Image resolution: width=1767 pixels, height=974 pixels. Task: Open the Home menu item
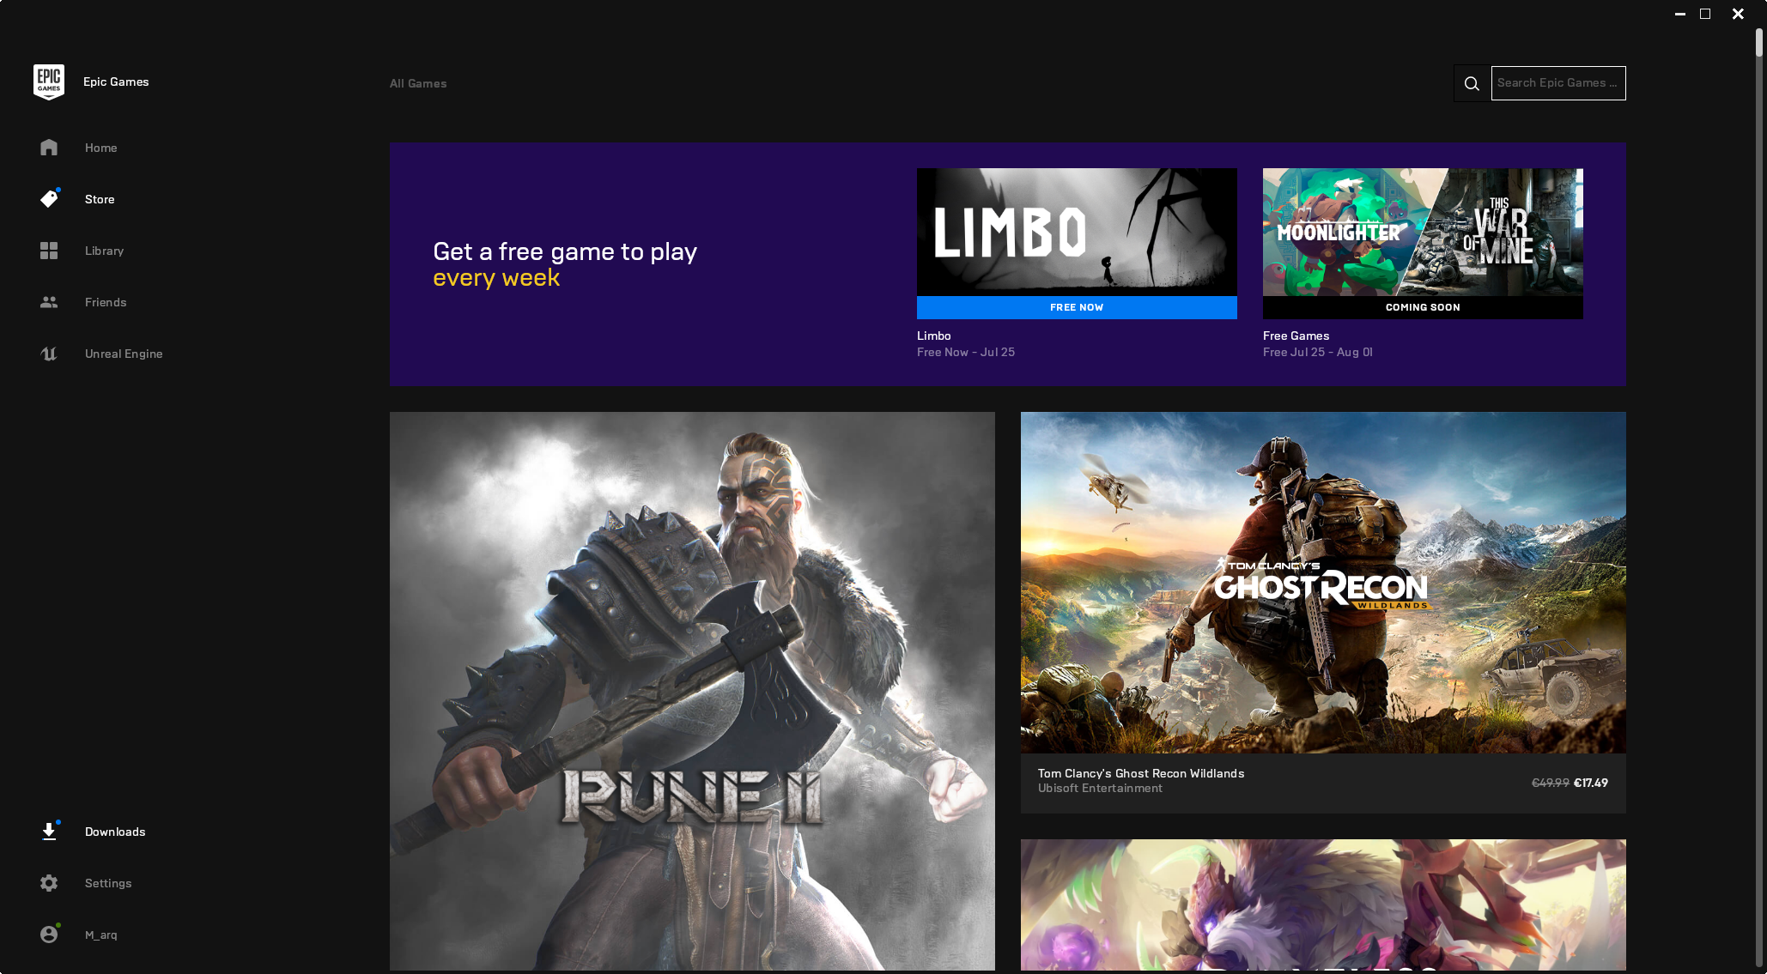[x=101, y=148]
